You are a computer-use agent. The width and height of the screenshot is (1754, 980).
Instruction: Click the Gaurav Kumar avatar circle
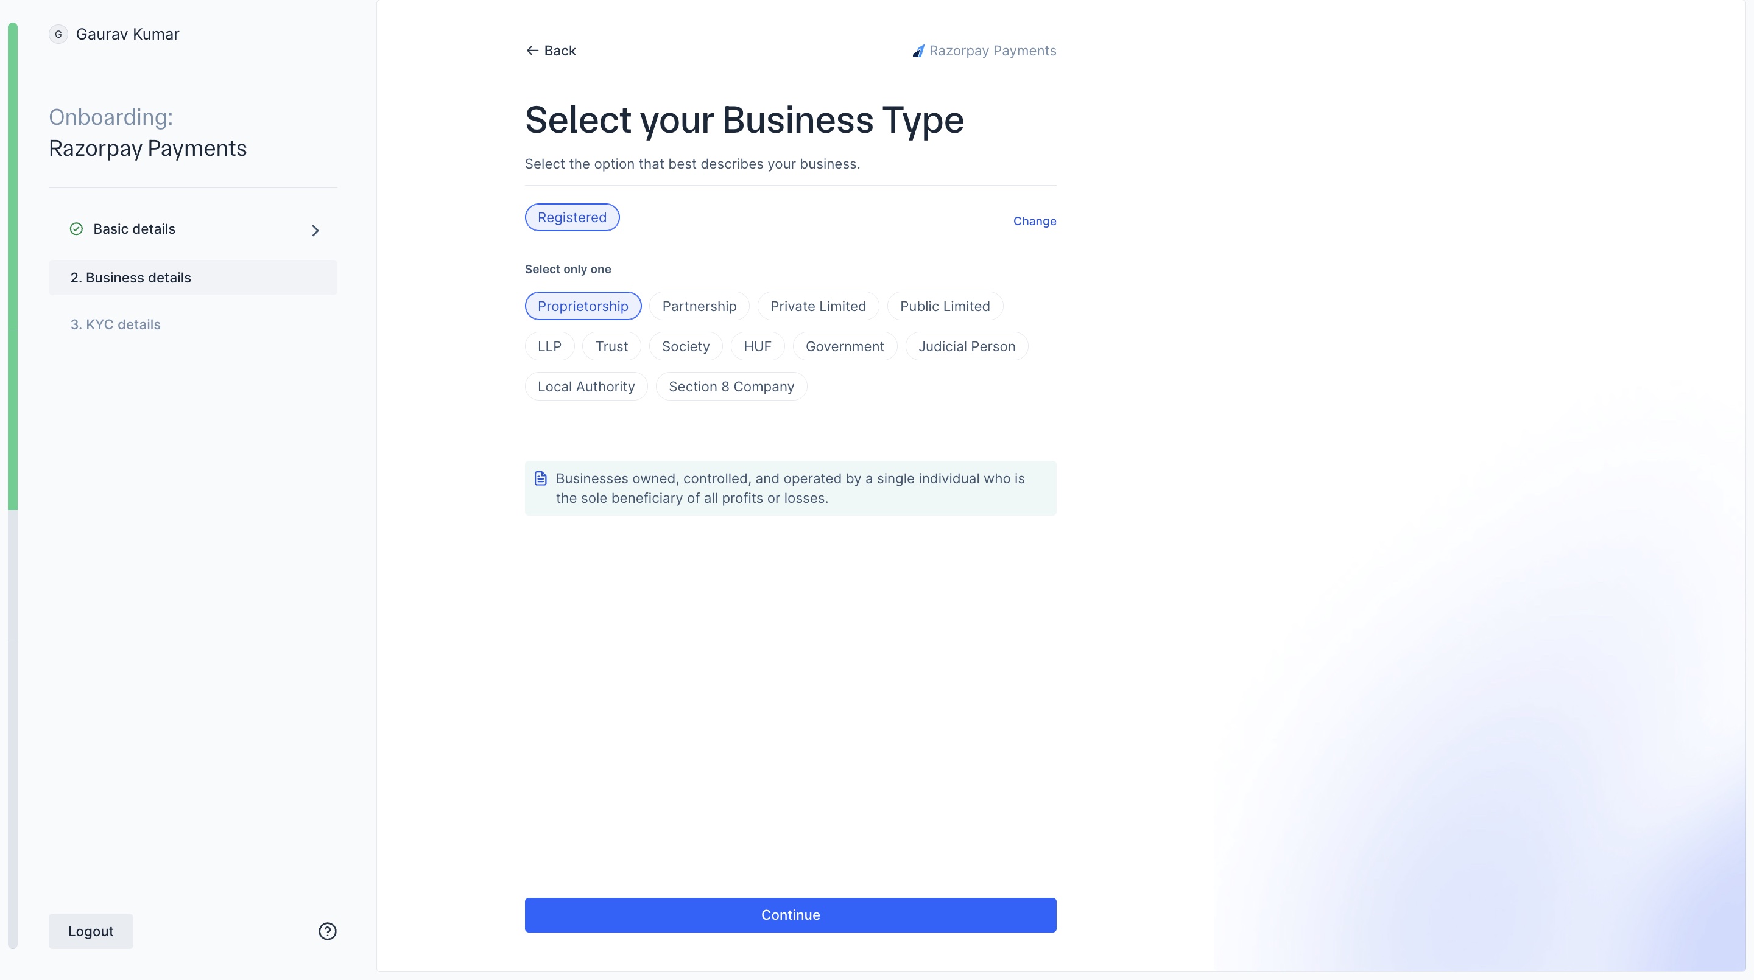pyautogui.click(x=58, y=34)
